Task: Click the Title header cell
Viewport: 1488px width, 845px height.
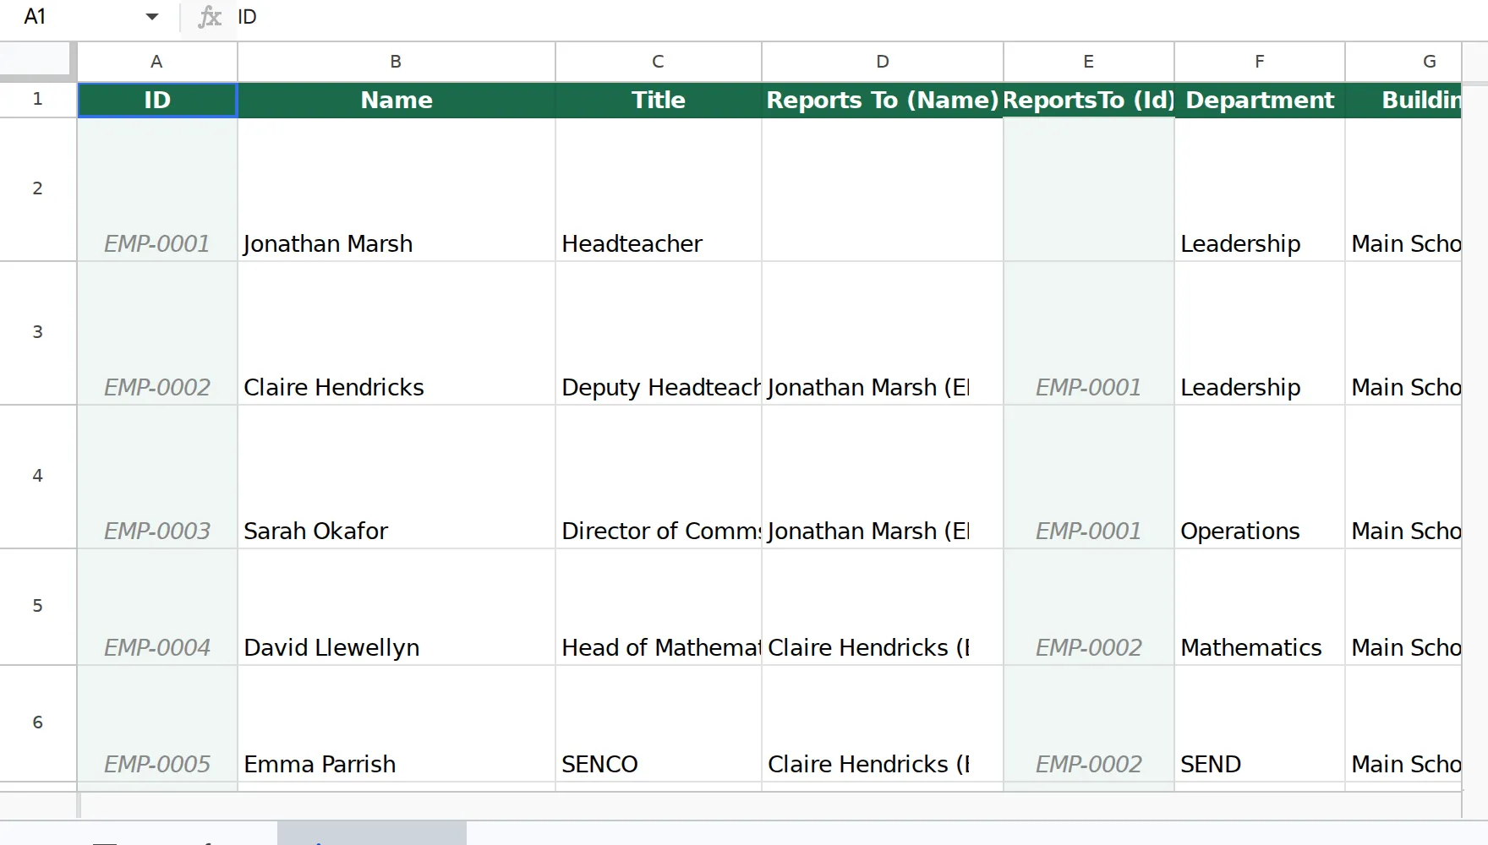Action: (x=659, y=100)
